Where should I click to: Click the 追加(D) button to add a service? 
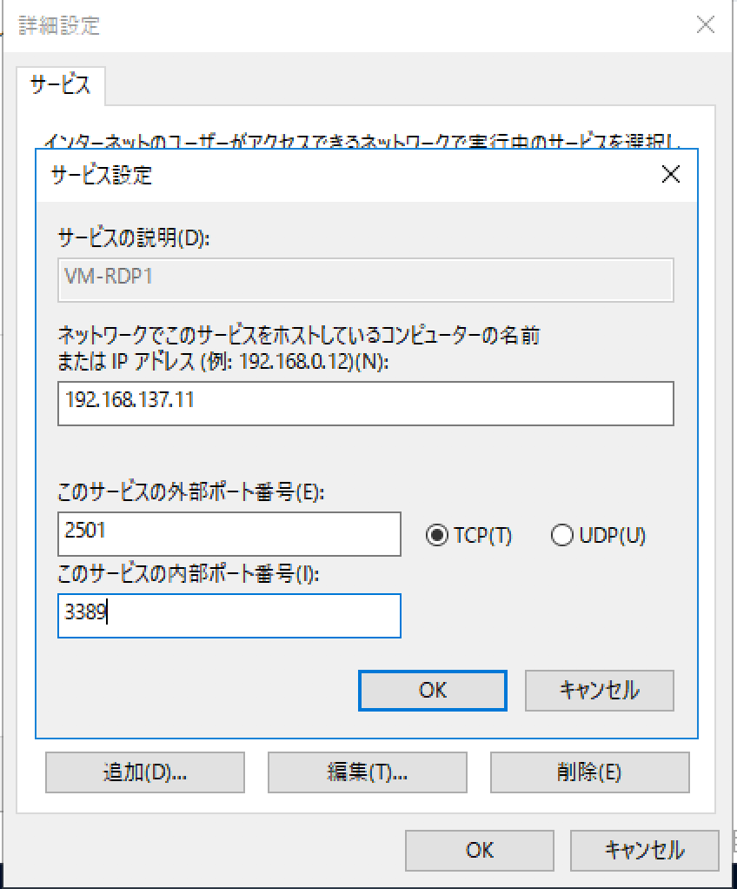[x=144, y=772]
